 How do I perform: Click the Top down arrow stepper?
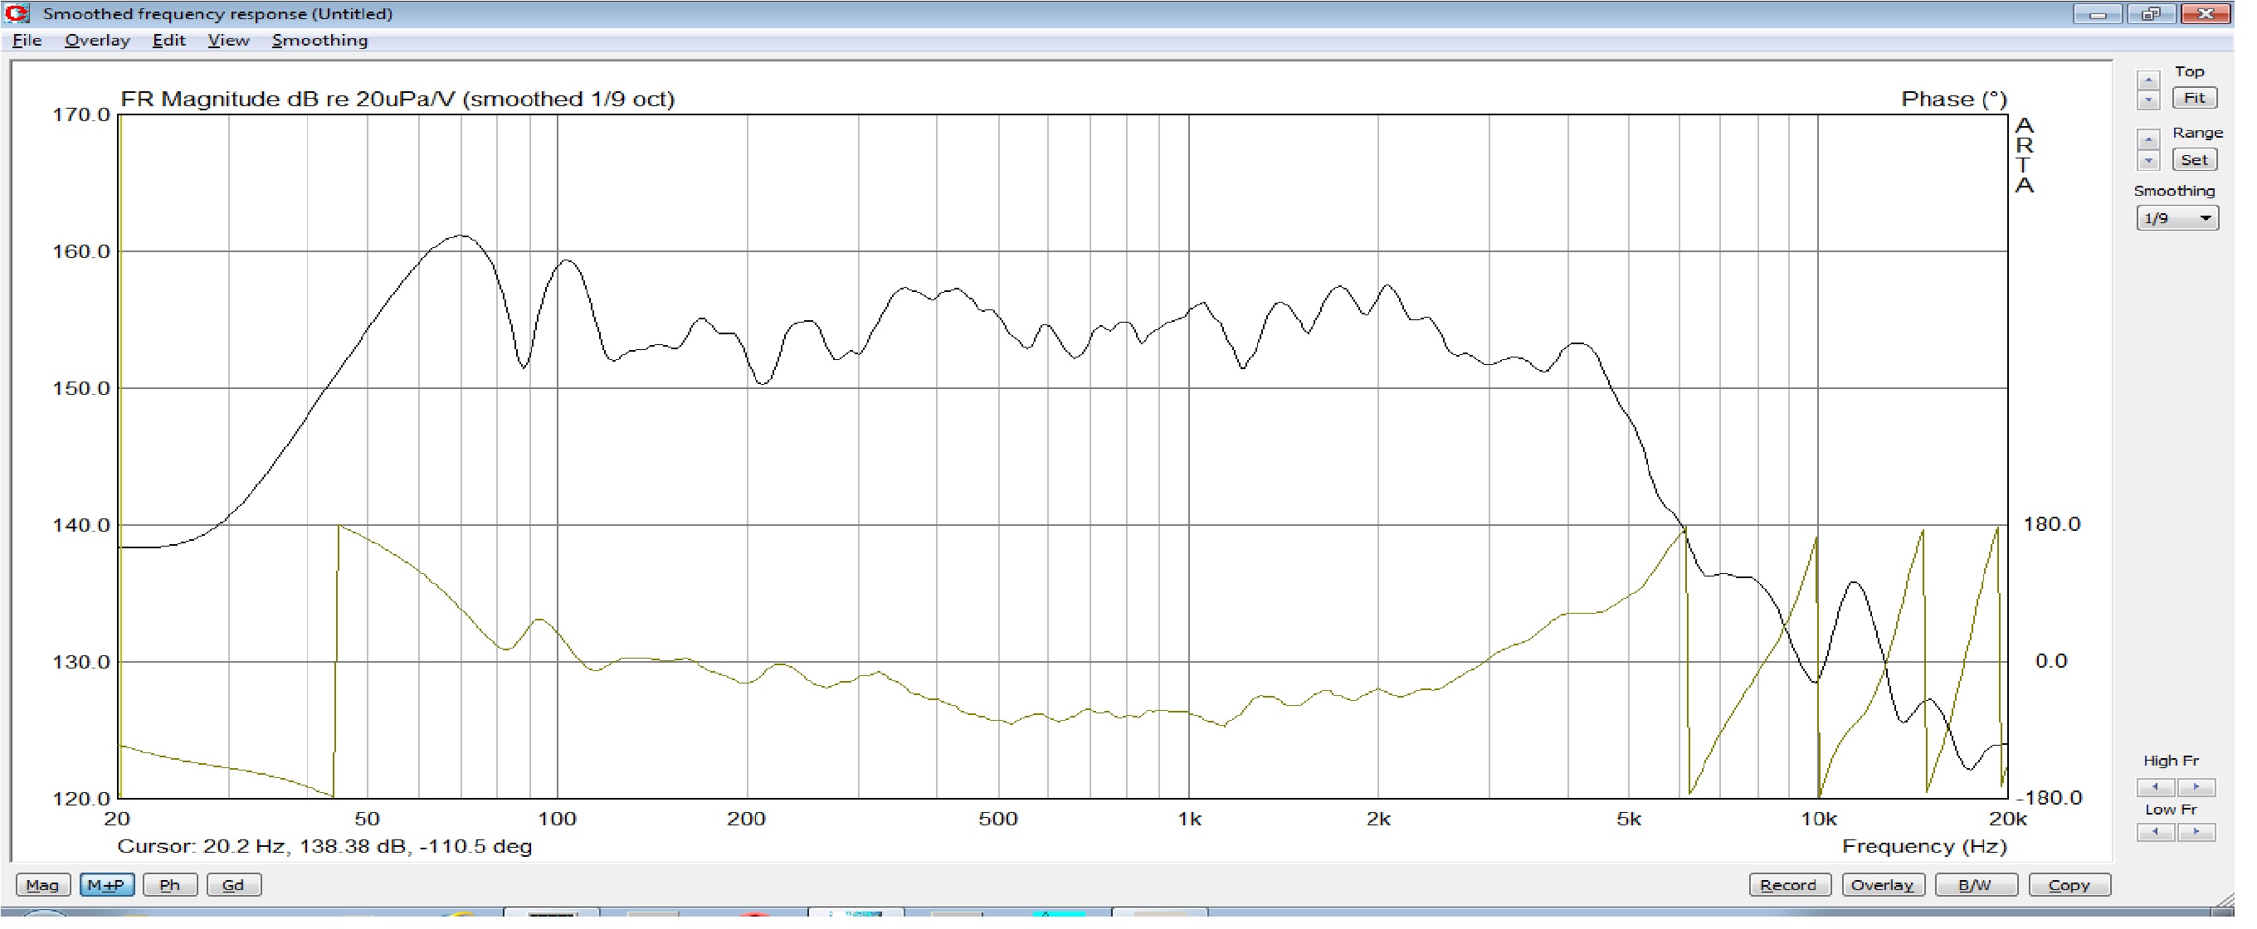click(2147, 100)
